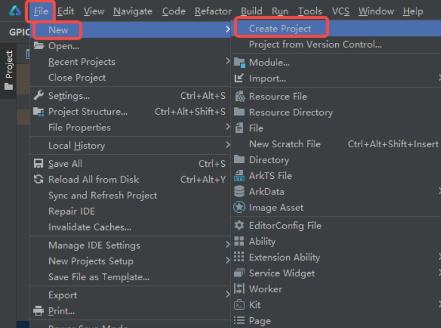Expand the Manage IDE Settings submenu

227,245
